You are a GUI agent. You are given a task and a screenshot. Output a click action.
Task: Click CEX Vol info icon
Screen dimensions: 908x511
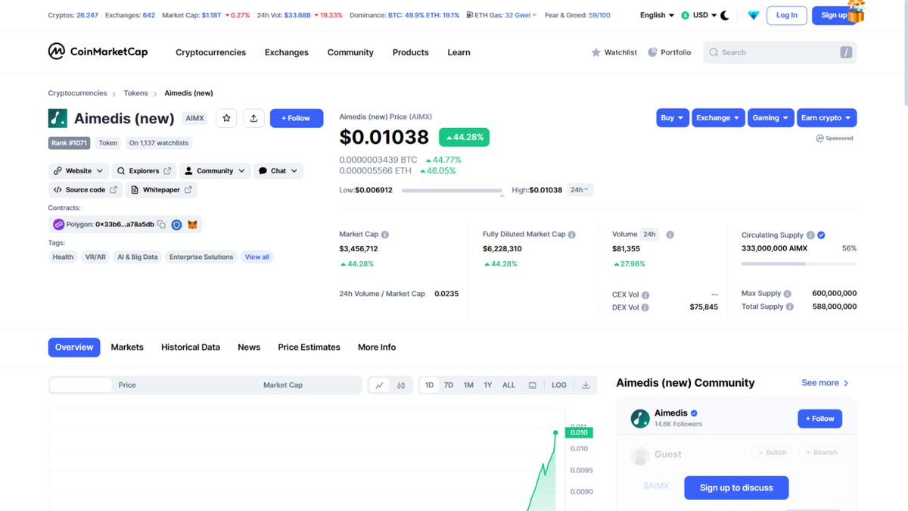pyautogui.click(x=645, y=295)
